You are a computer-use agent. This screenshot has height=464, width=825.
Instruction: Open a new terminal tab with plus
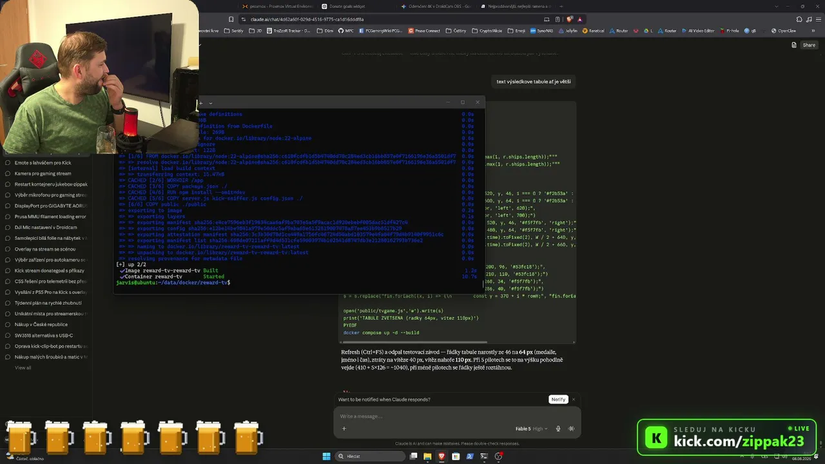[200, 103]
